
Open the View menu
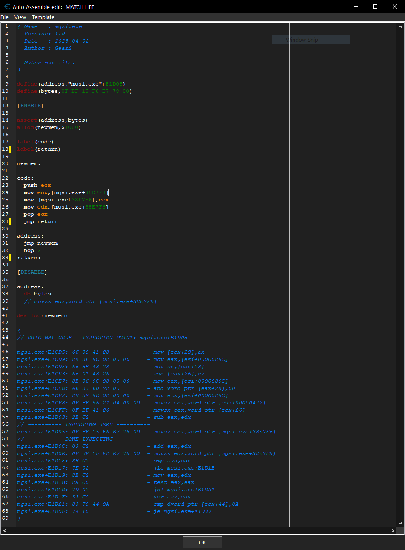20,17
